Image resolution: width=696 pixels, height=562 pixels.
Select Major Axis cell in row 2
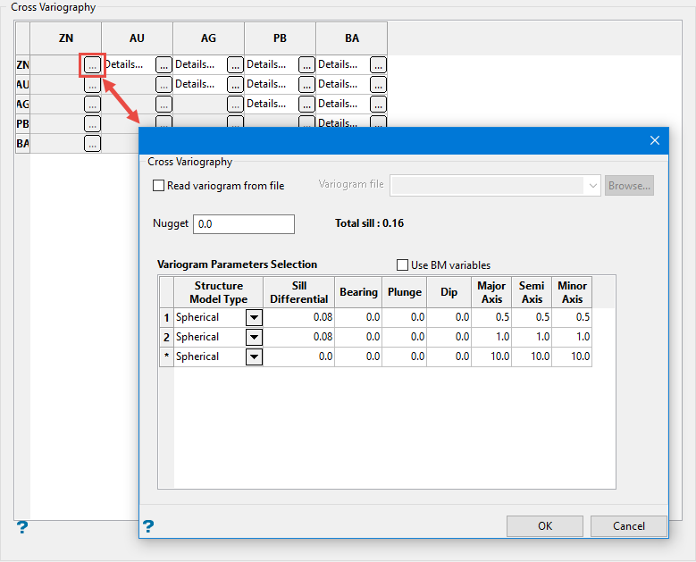point(492,337)
